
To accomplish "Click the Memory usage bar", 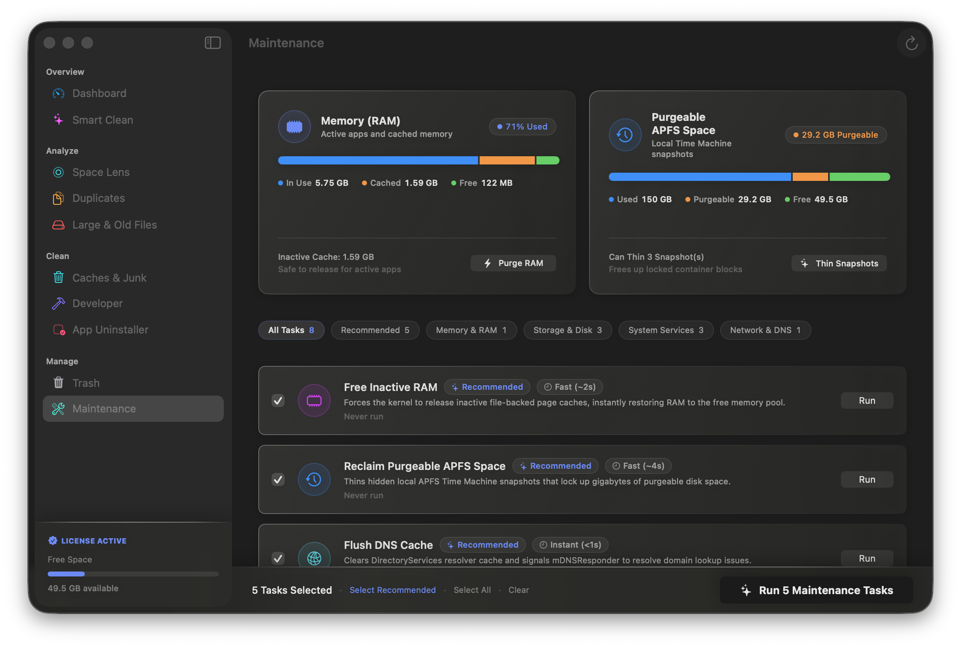I will click(x=418, y=160).
